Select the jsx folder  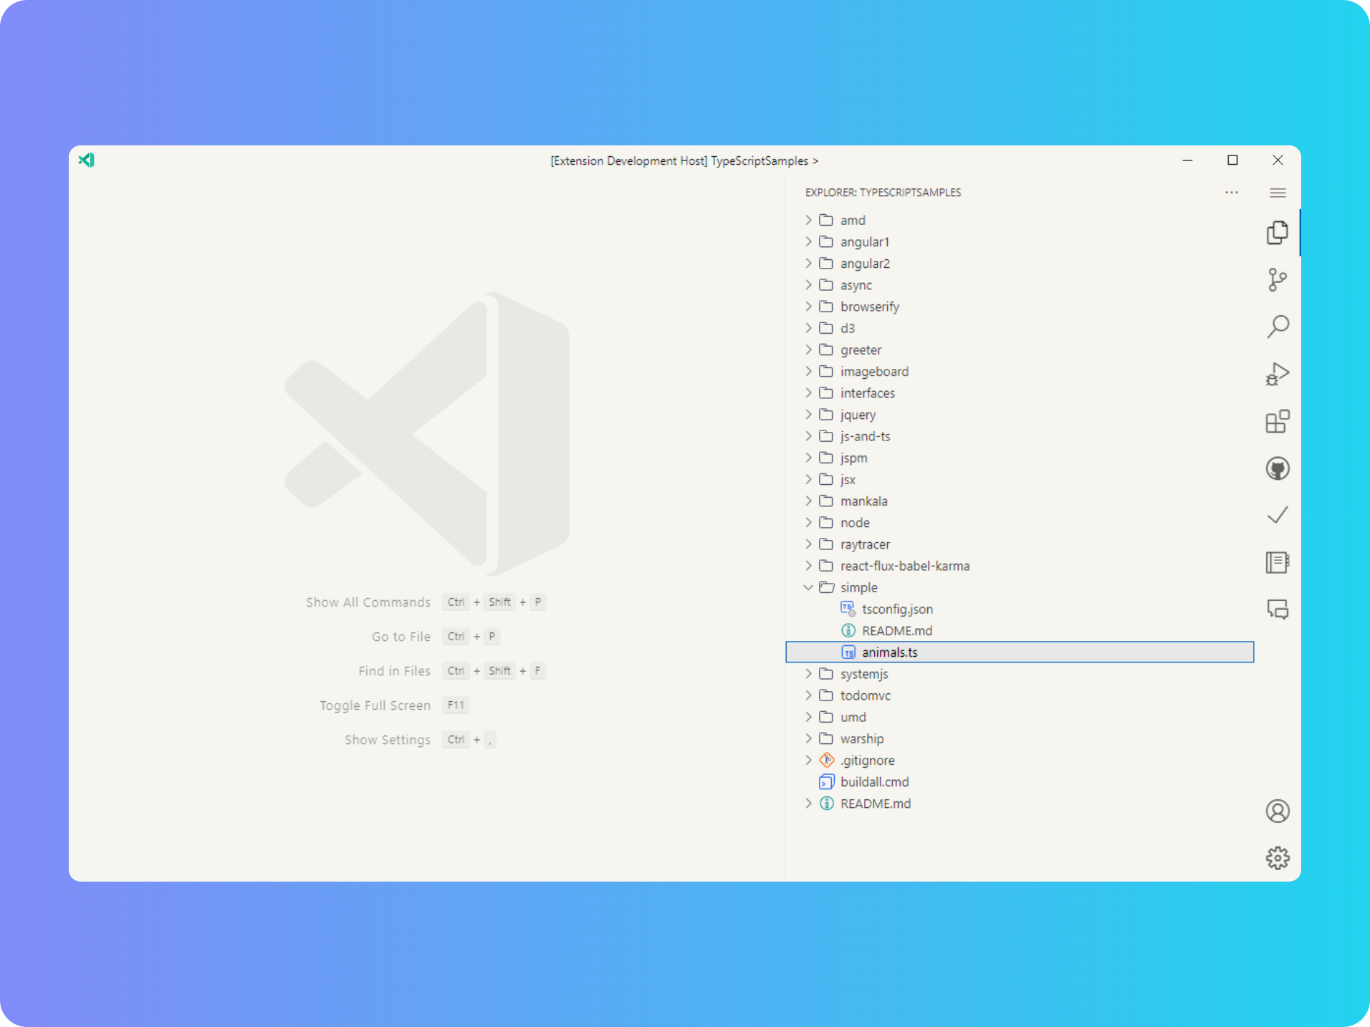tap(1020, 479)
